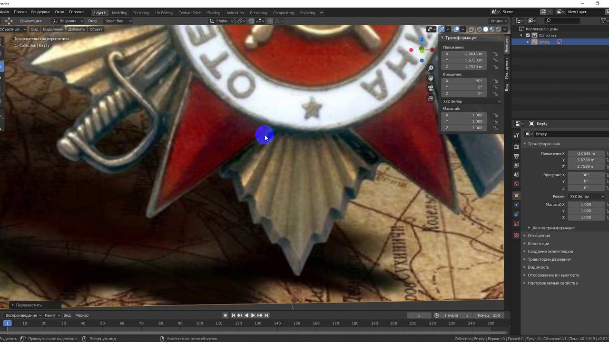Select solid viewport shading
609x342 pixels.
tap(486, 29)
